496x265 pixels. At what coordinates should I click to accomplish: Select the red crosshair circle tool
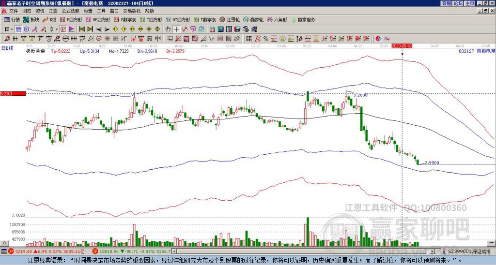(x=99, y=39)
